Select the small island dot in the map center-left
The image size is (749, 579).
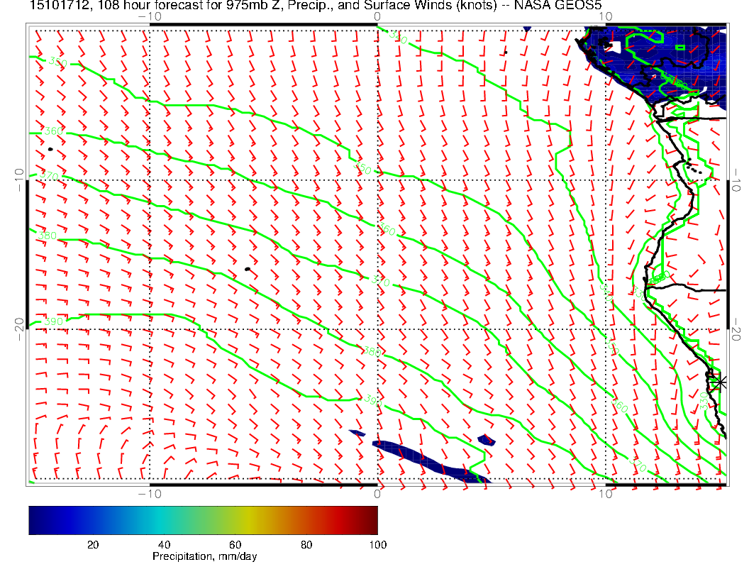pos(247,269)
